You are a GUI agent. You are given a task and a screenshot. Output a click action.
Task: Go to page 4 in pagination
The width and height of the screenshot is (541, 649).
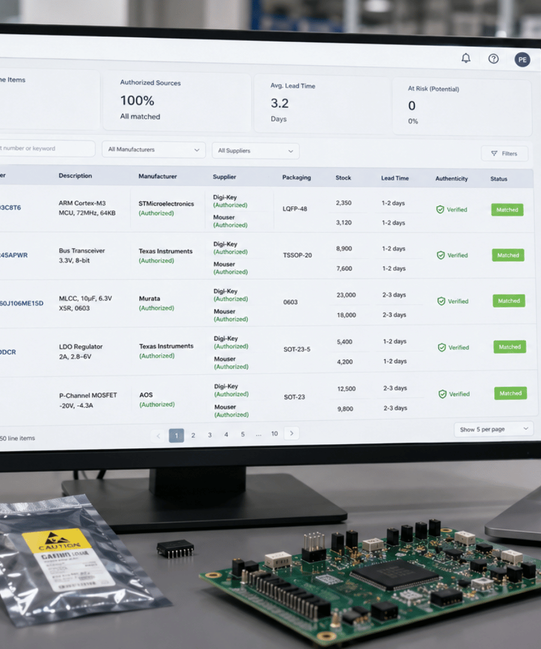[x=226, y=434]
